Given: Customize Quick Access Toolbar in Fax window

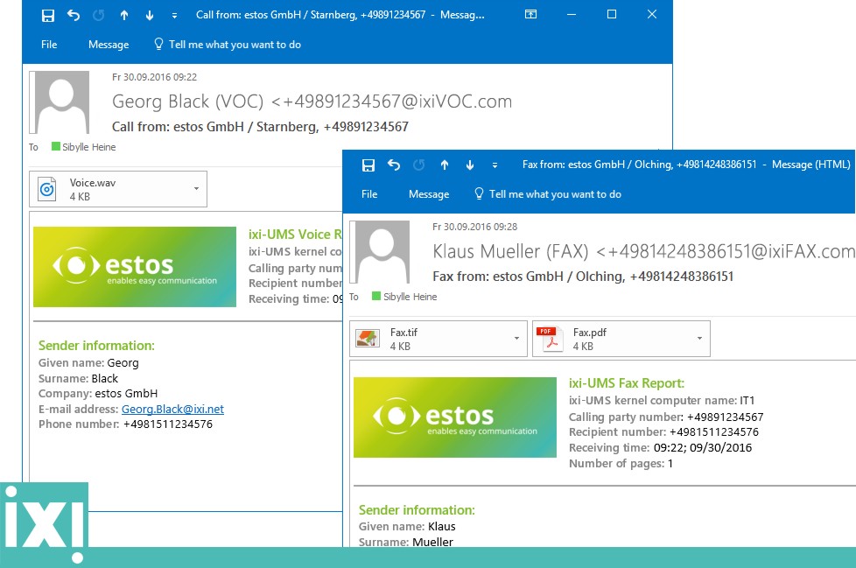Looking at the screenshot, I should [x=495, y=165].
